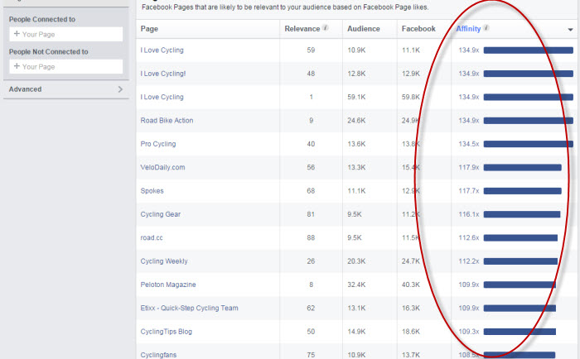The image size is (580, 359).
Task: Click the 116.1x affinity value
Action: pos(469,214)
